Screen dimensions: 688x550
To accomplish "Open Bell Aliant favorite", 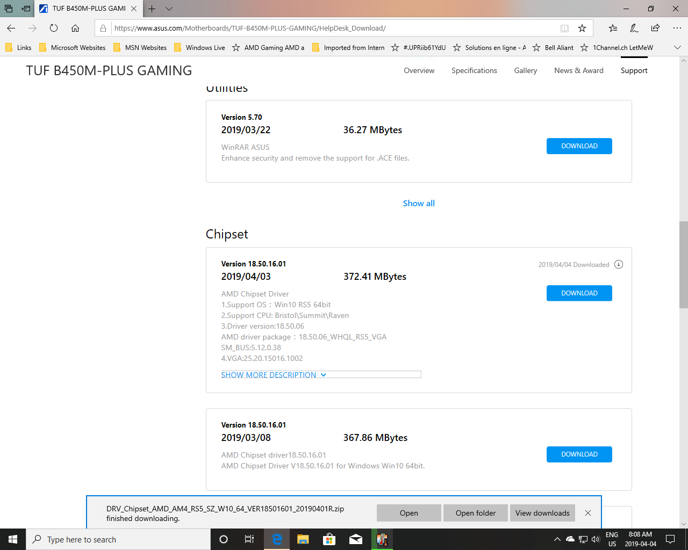I will pyautogui.click(x=553, y=47).
